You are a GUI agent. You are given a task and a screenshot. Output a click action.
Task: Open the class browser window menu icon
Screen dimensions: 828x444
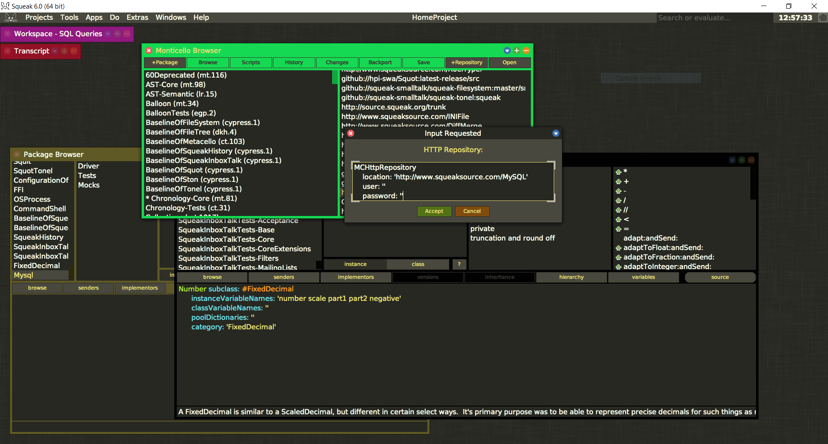pyautogui.click(x=732, y=160)
